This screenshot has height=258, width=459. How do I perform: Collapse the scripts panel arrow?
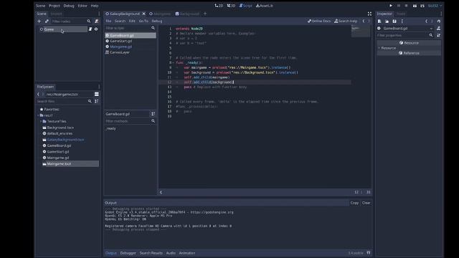161,192
